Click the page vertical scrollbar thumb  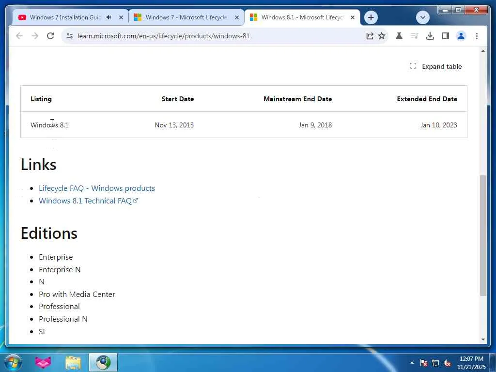coord(483,235)
